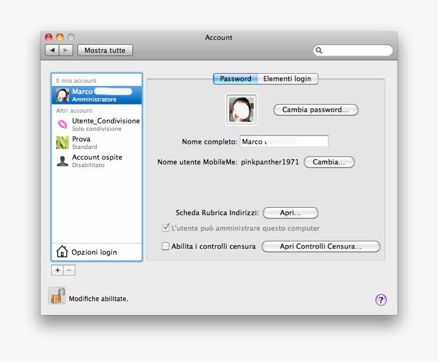Viewport: 438px width, 362px height.
Task: Click Mostra tutte in the toolbar
Action: [105, 50]
